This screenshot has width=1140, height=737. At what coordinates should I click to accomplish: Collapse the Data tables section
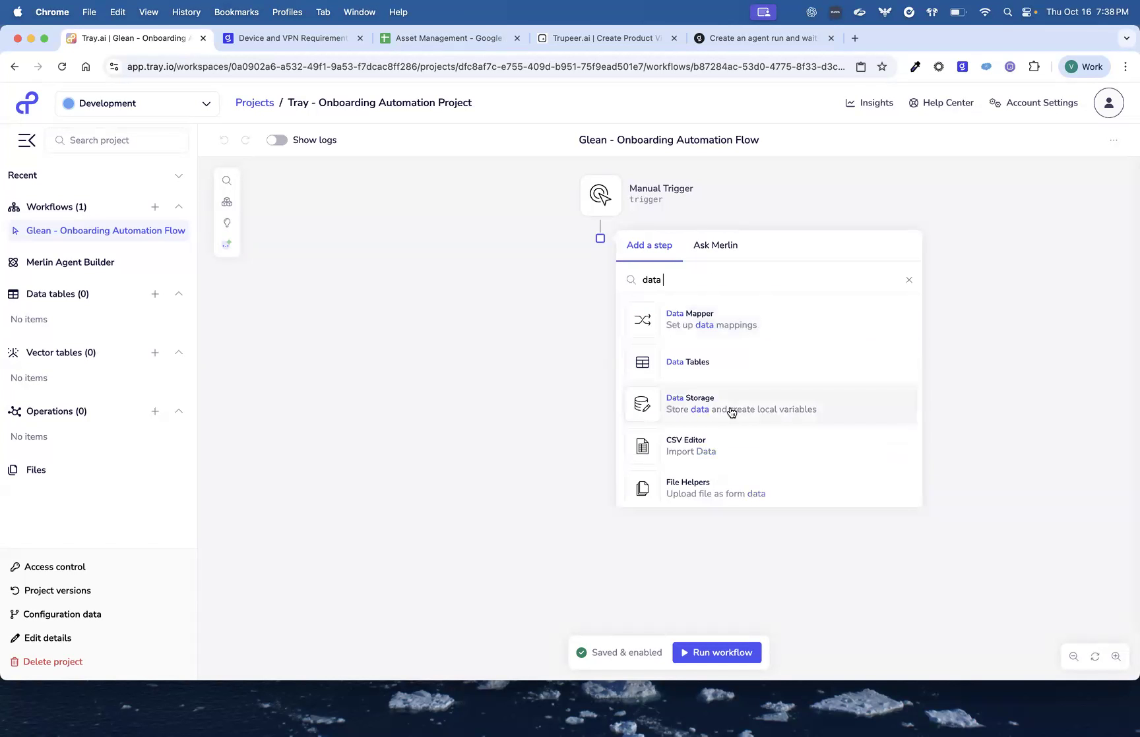coord(179,294)
